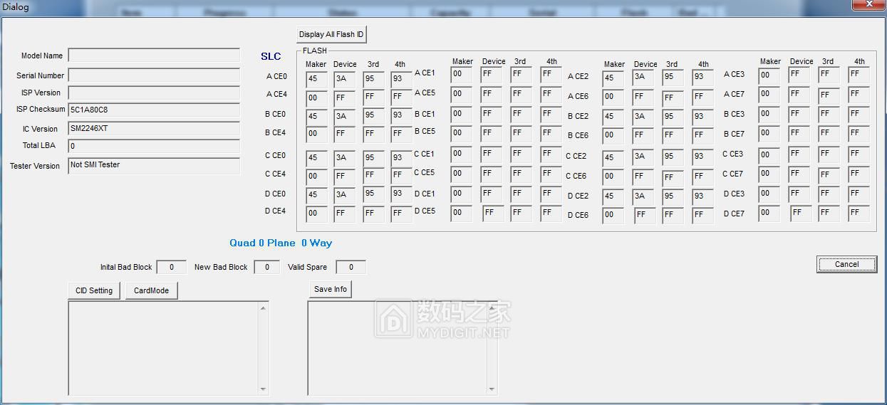Click the Model Name field
887x405 pixels.
tap(154, 56)
